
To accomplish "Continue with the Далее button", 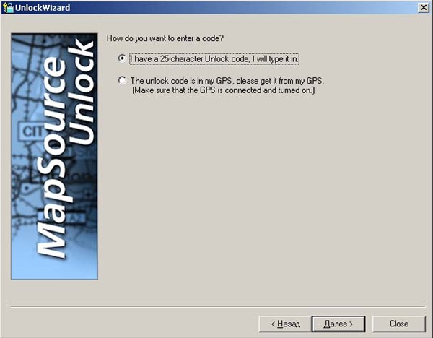I will coord(338,324).
